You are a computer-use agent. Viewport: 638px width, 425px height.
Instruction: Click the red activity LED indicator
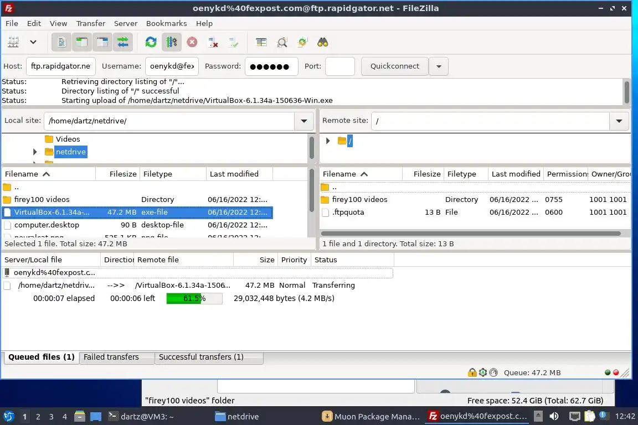click(616, 372)
